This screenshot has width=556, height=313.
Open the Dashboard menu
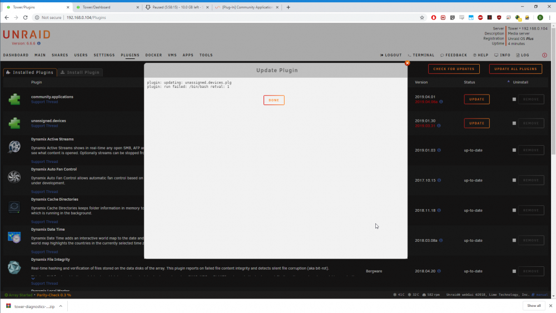(x=16, y=55)
